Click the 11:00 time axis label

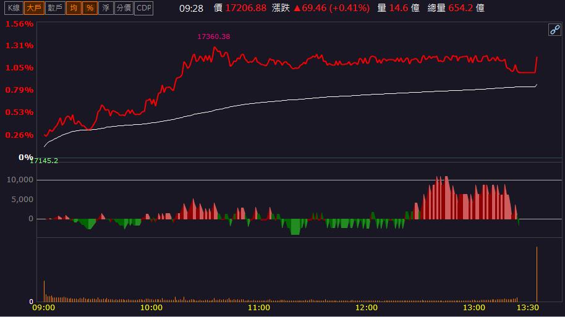pos(259,308)
